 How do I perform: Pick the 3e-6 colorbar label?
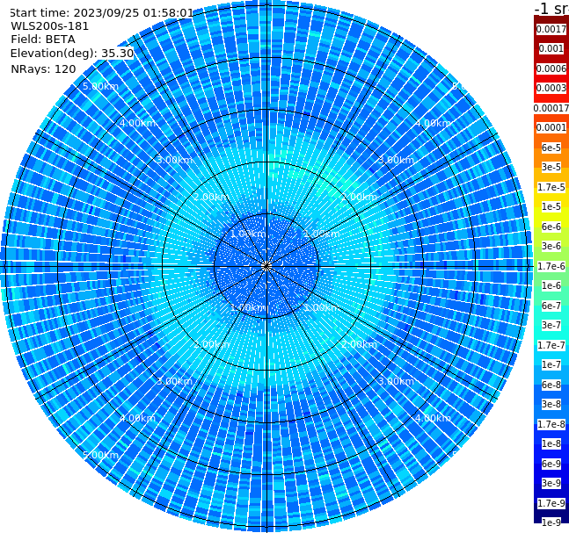551,246
